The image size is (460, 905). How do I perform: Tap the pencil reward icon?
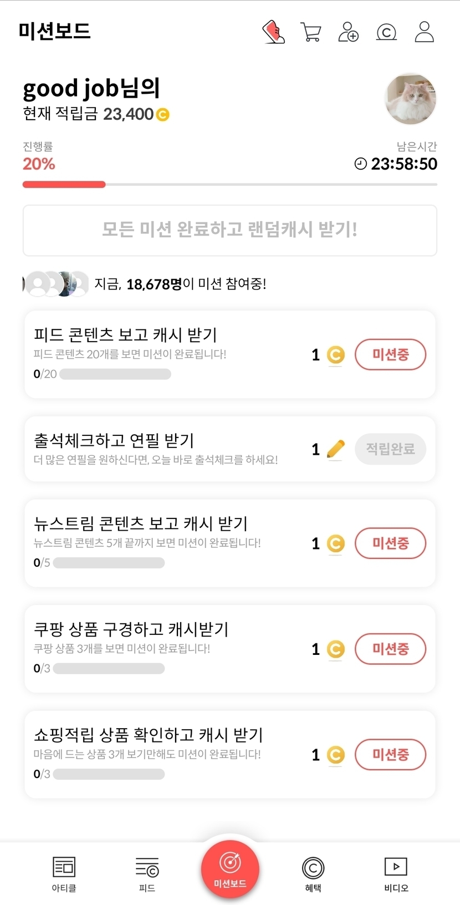click(336, 449)
